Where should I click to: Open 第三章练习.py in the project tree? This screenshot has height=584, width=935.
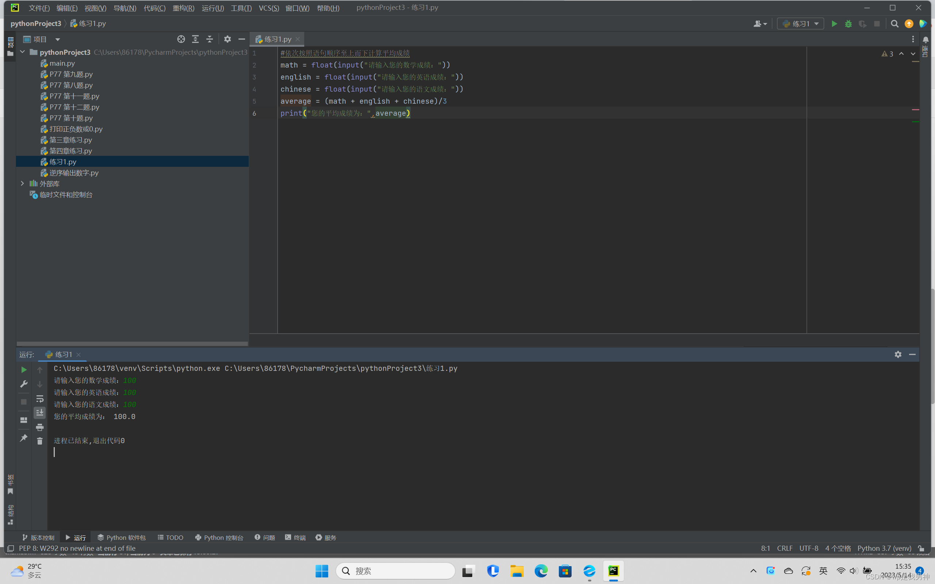coord(70,140)
